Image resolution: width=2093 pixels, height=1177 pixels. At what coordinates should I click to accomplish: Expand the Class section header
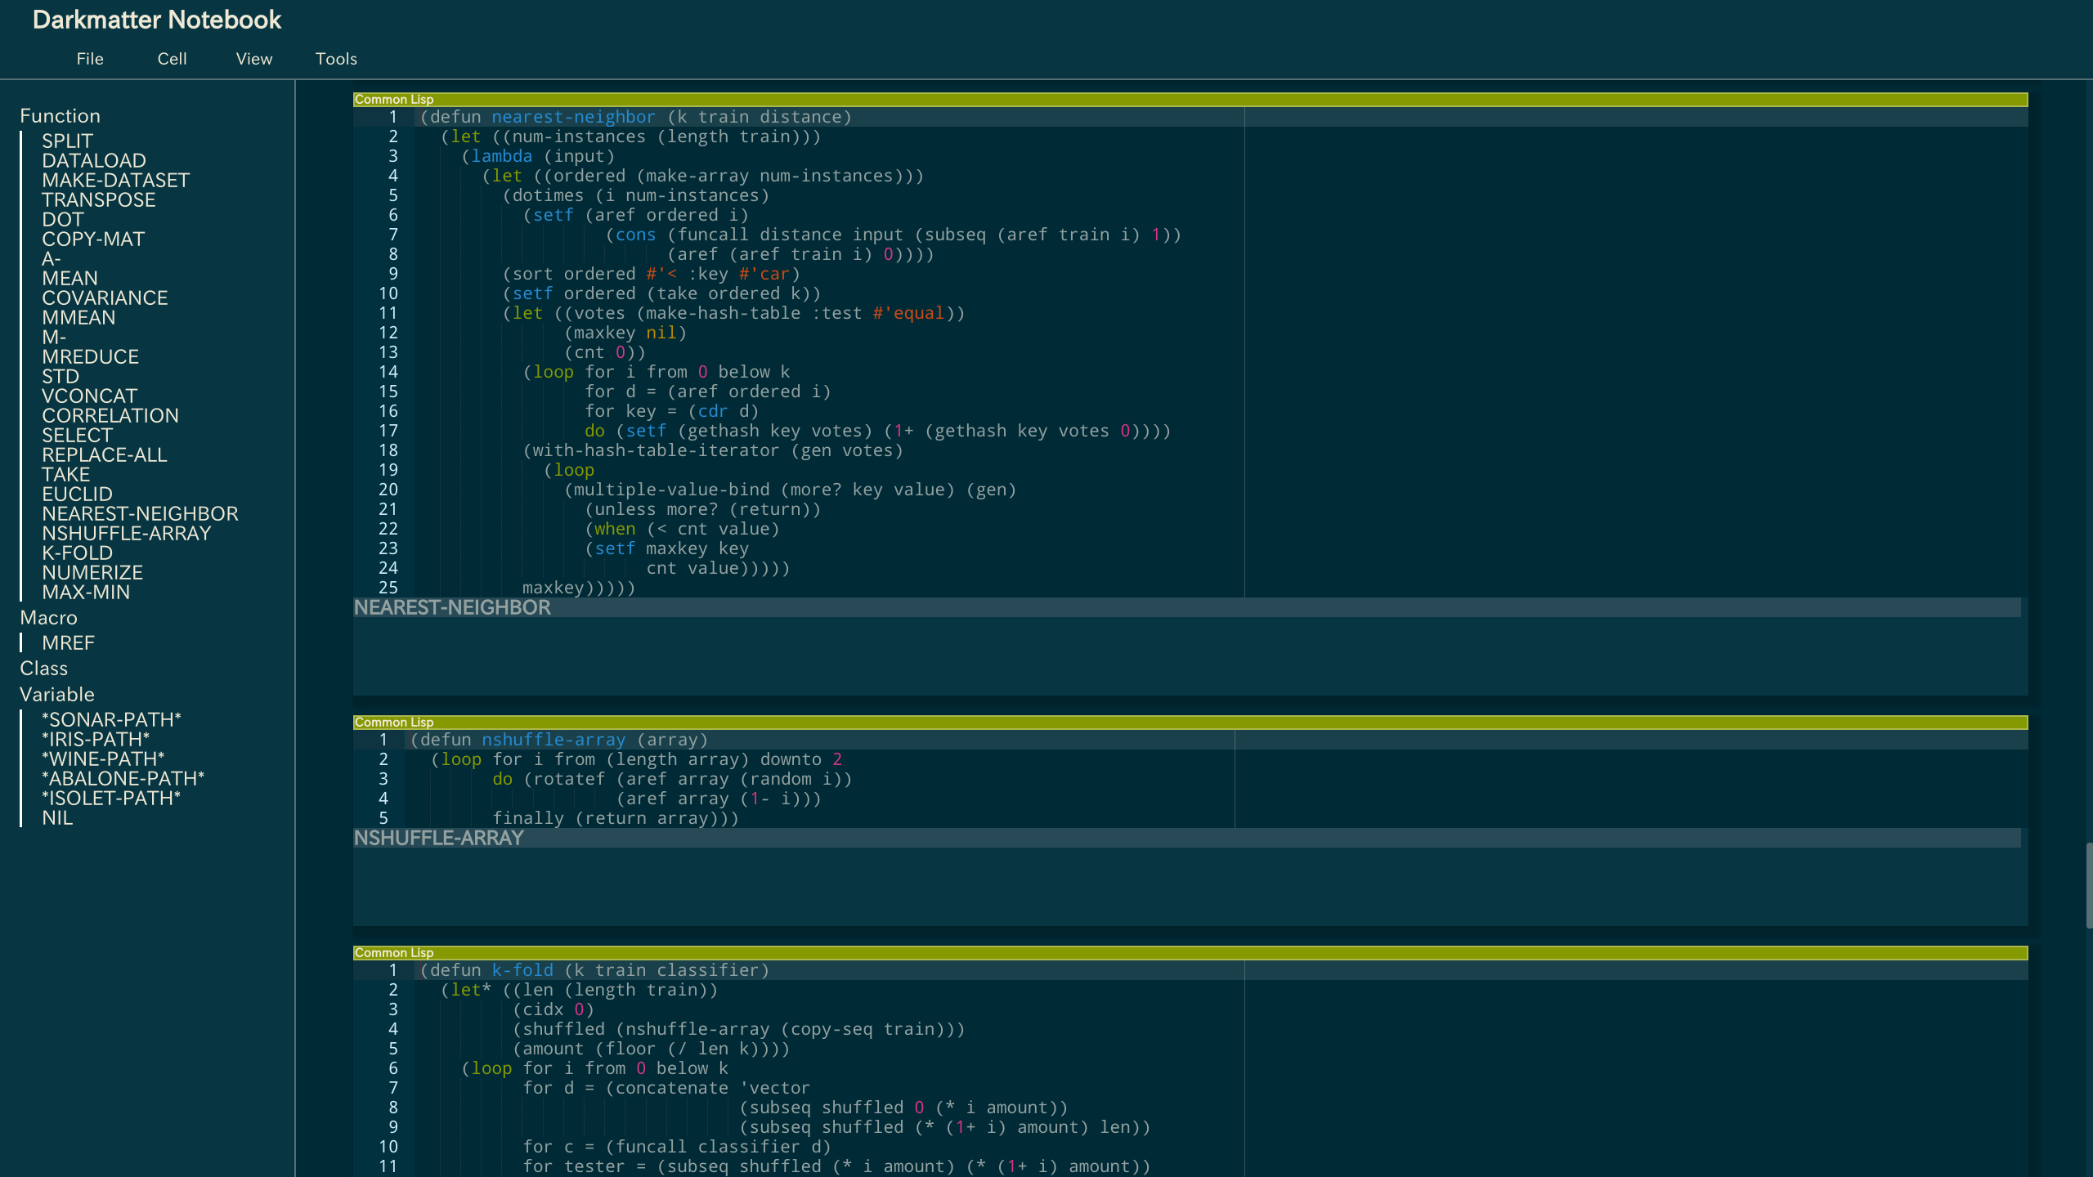click(43, 668)
